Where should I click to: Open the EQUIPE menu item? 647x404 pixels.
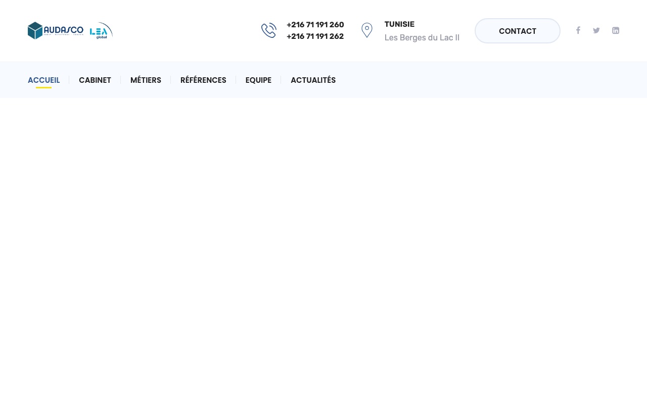point(258,80)
